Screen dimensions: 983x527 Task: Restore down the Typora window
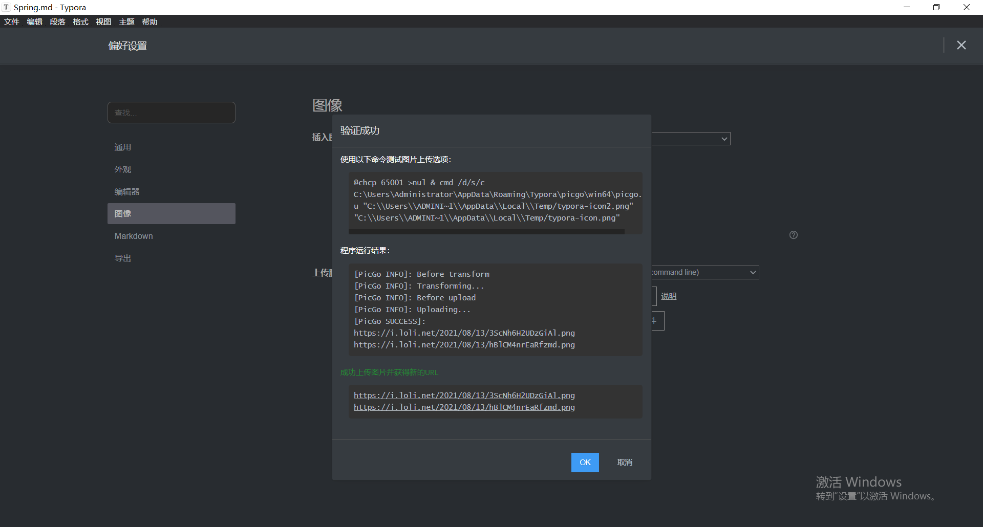[x=936, y=7]
